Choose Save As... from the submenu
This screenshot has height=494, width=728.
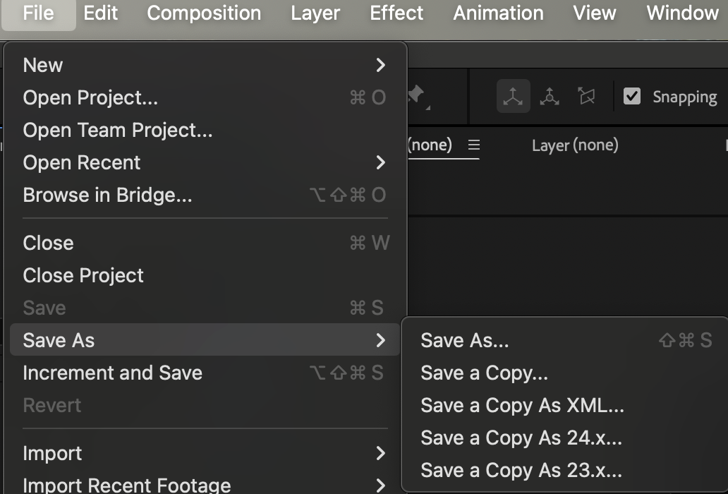click(x=465, y=340)
